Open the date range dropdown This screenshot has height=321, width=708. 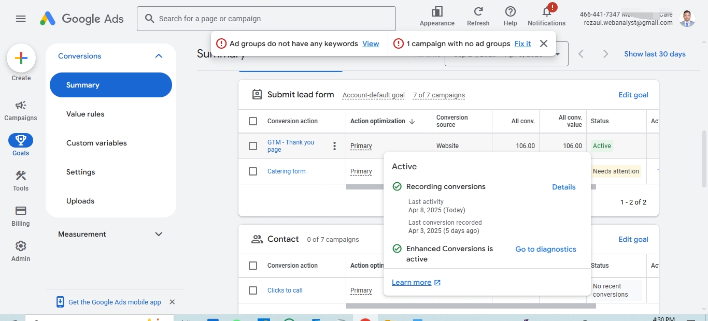pos(506,54)
